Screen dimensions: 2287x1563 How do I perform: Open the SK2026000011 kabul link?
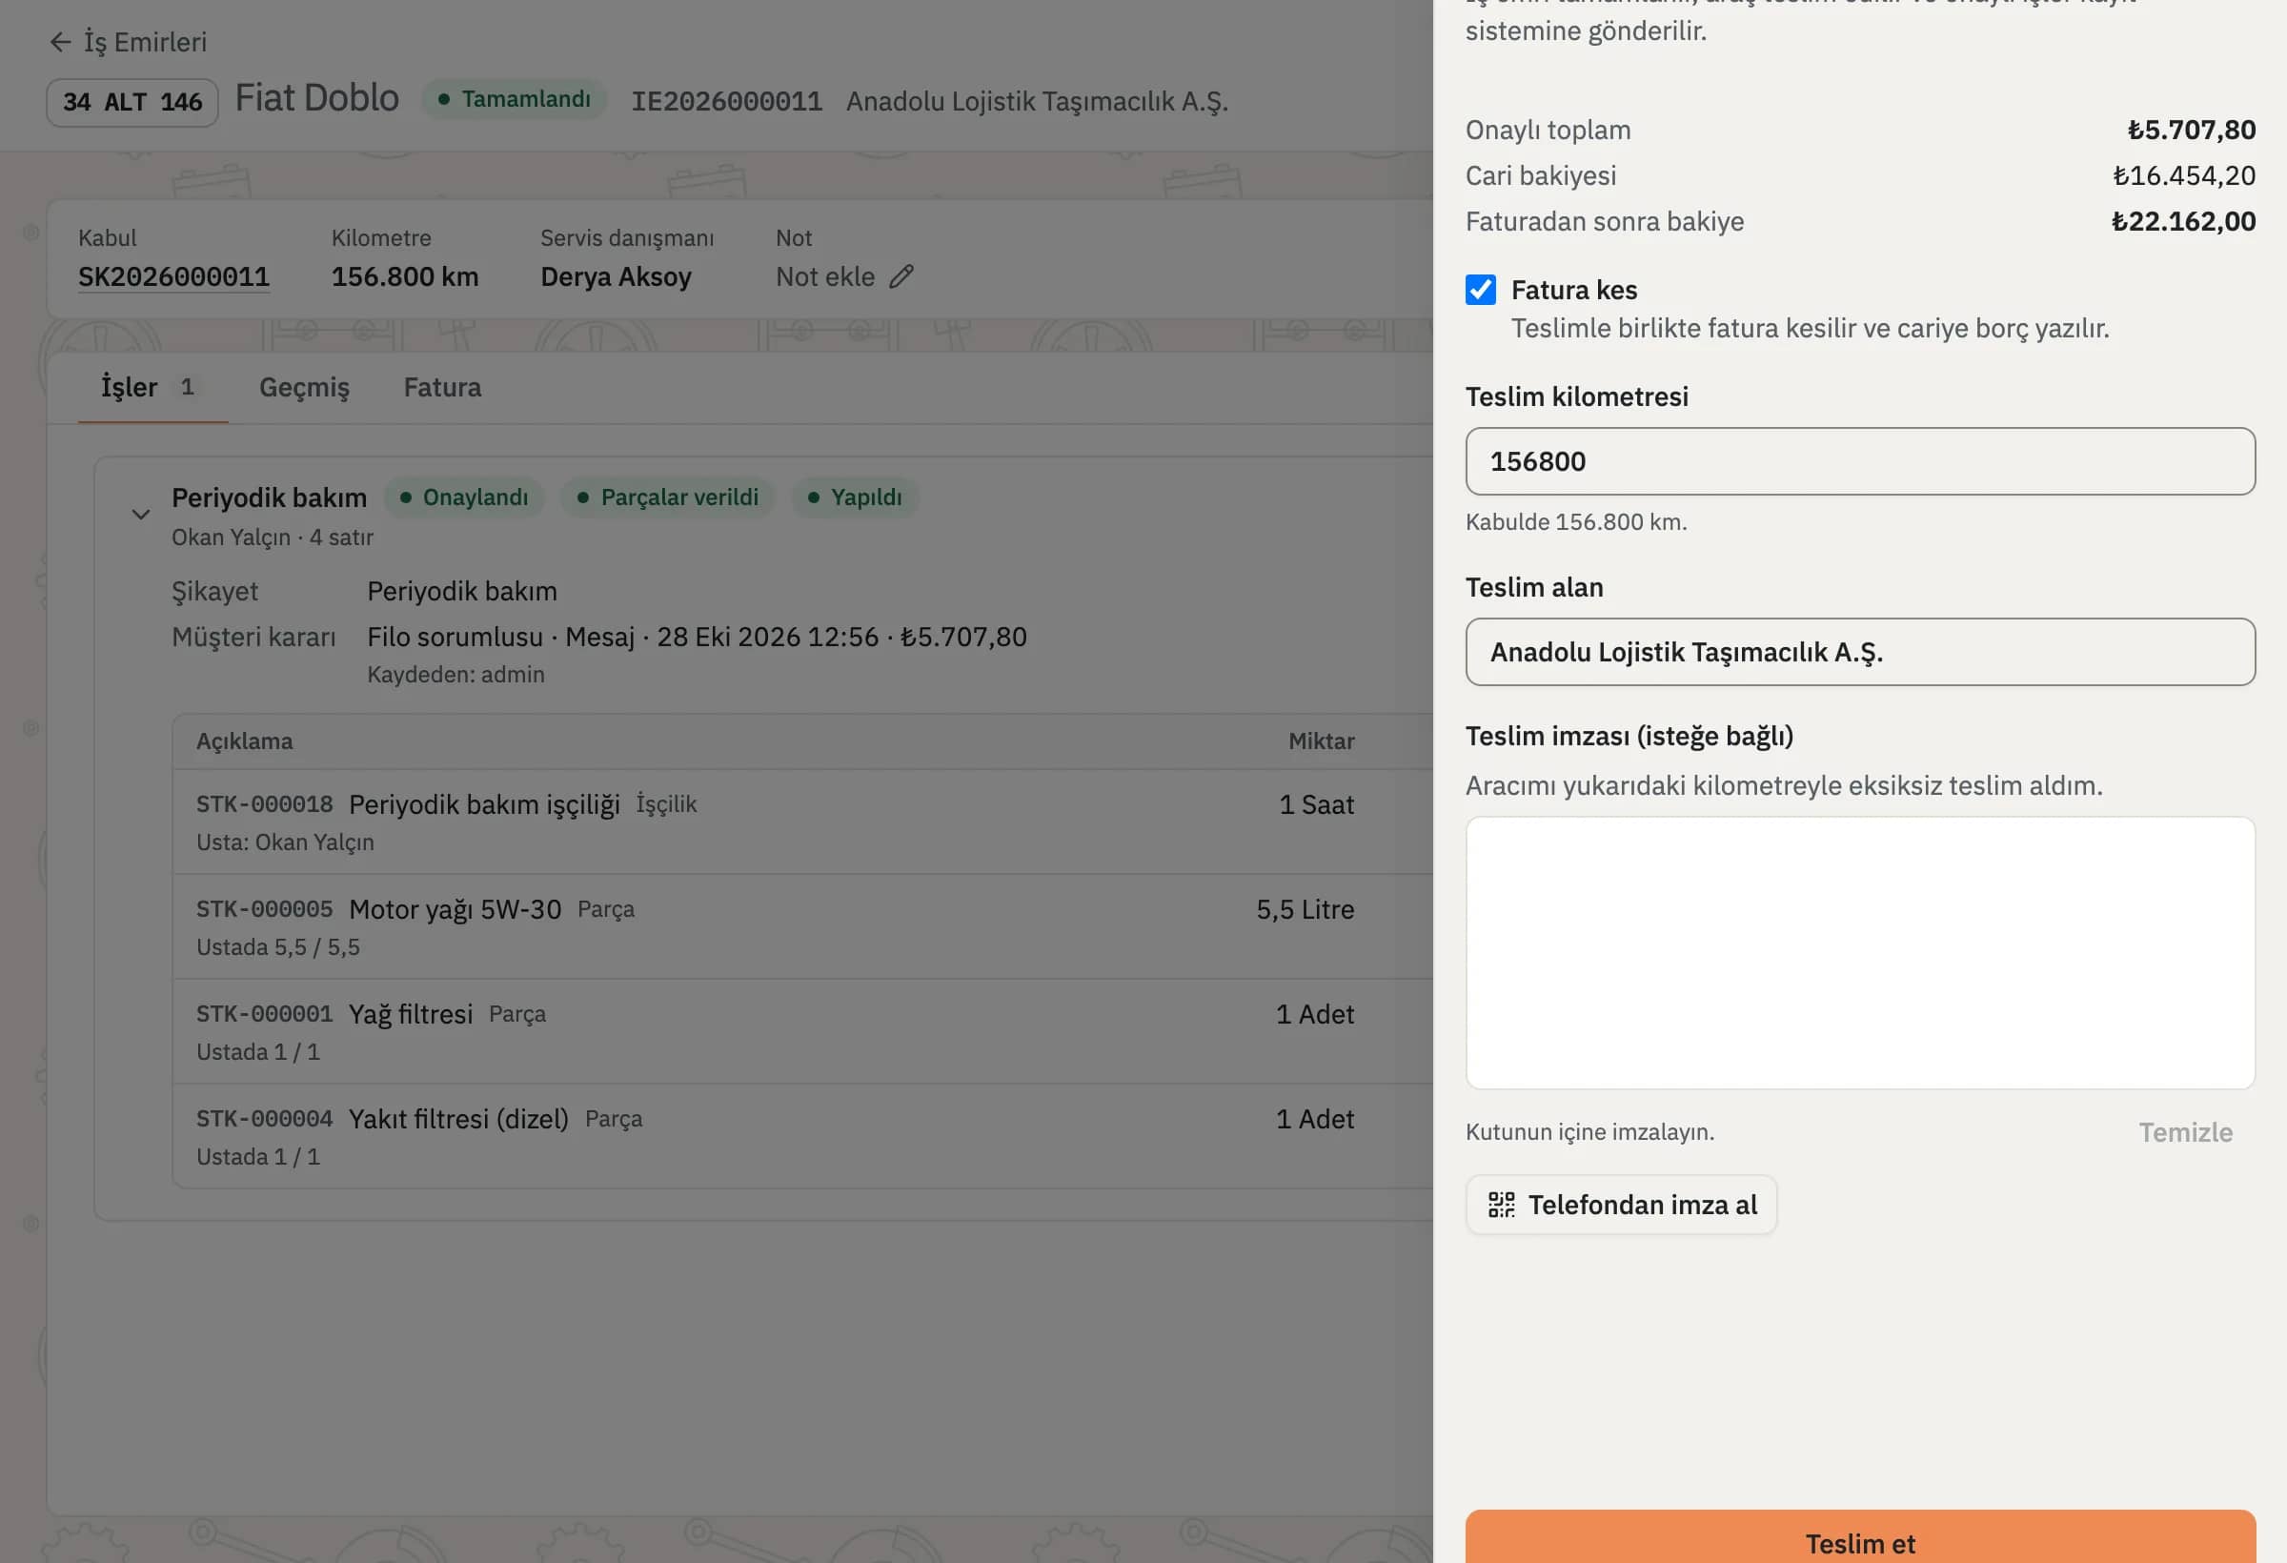(x=173, y=276)
